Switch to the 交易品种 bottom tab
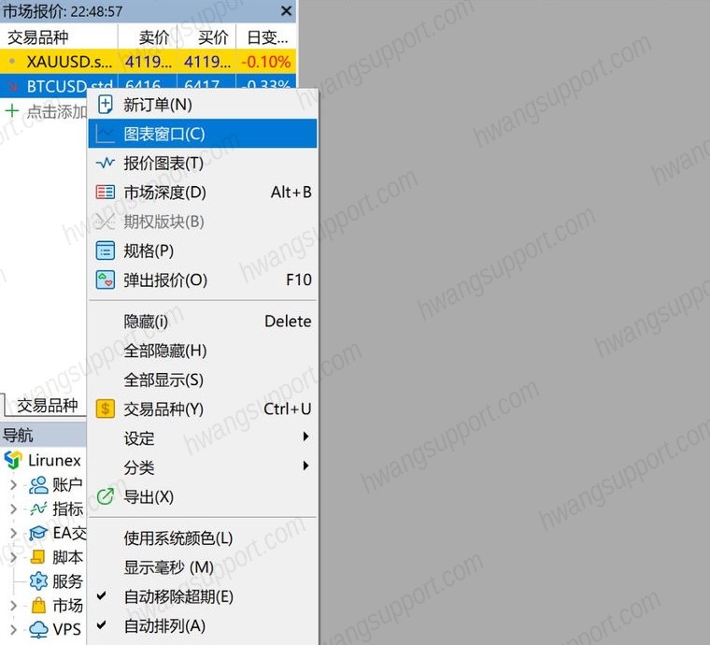 click(x=47, y=405)
